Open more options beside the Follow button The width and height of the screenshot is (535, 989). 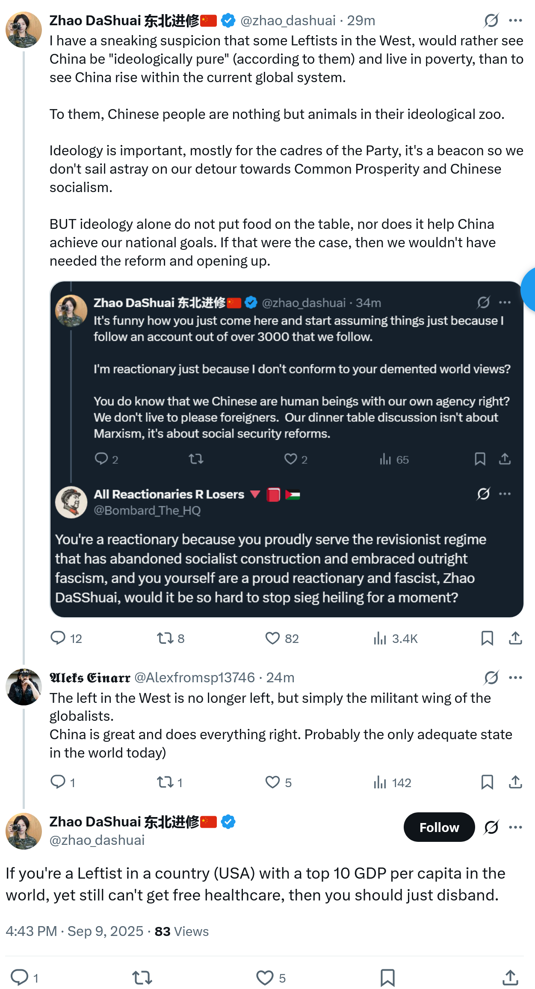coord(515,827)
